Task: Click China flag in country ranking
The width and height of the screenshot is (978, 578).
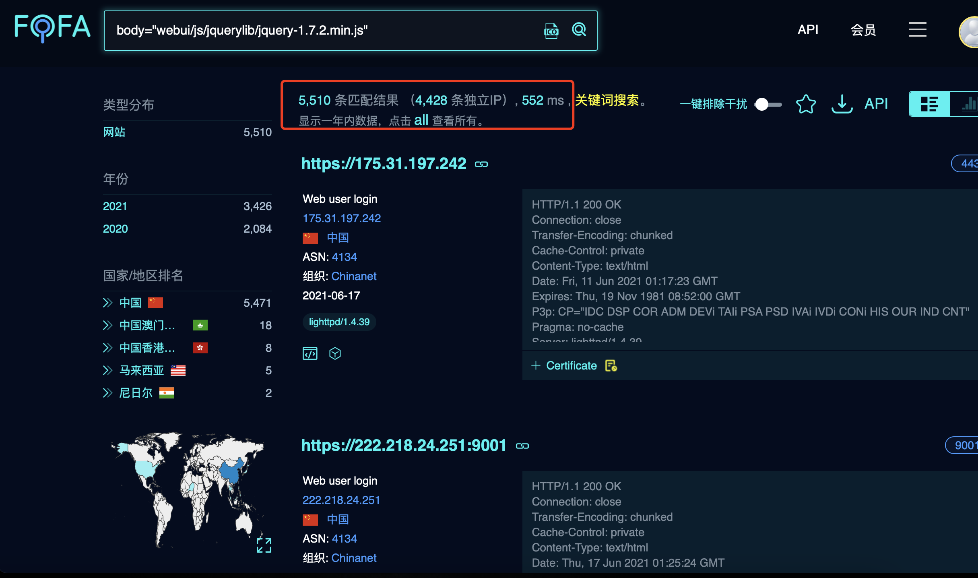Action: point(155,303)
